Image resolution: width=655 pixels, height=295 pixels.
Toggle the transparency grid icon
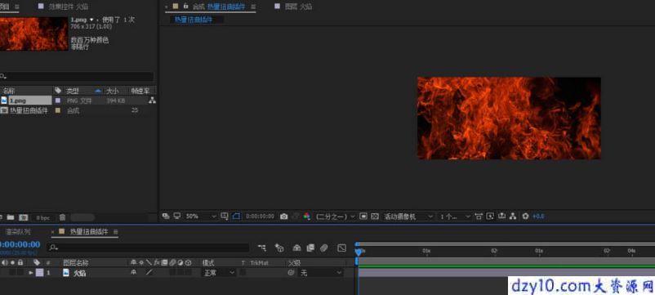[375, 217]
